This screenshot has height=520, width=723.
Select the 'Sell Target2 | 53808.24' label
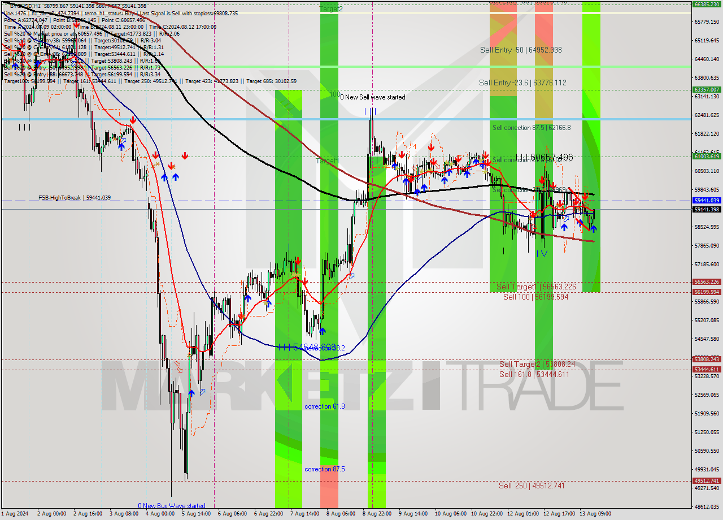[x=537, y=365]
